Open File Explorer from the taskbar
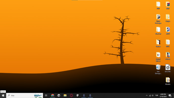 point(65,95)
